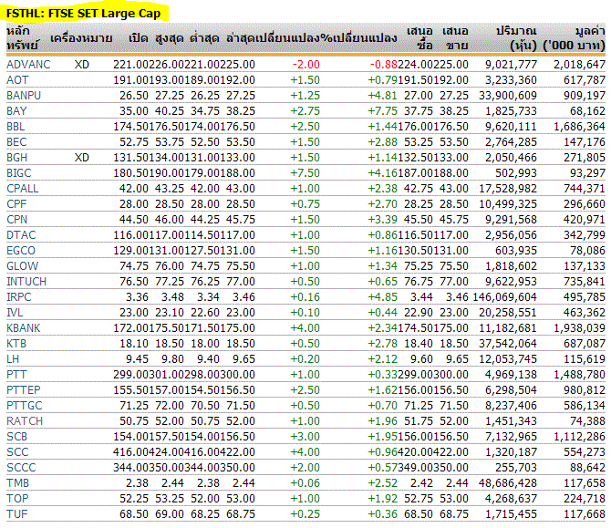611x528 pixels.
Task: Click BANPU volume 33,900,609
Action: tap(508, 96)
